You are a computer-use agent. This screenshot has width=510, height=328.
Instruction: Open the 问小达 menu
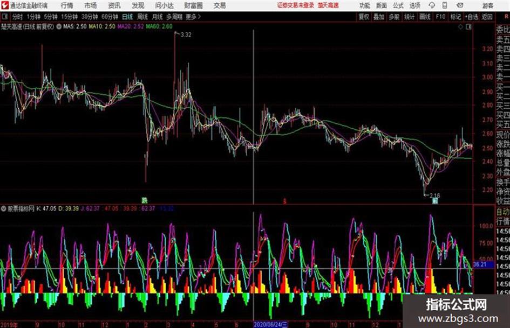click(164, 5)
